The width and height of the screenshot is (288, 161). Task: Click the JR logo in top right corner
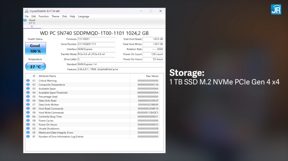(x=276, y=9)
